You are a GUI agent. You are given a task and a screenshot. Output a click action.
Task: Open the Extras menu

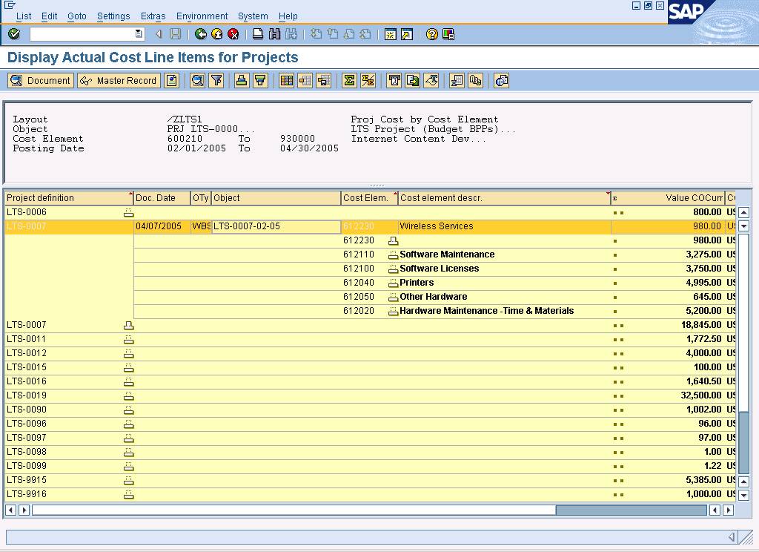pos(153,16)
